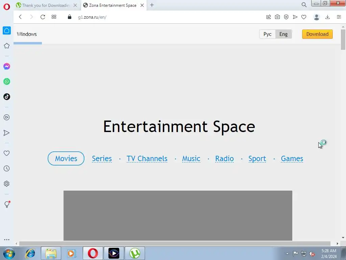The height and width of the screenshot is (260, 346).
Task: Select the Zona Entertainment Space tab
Action: (113, 5)
